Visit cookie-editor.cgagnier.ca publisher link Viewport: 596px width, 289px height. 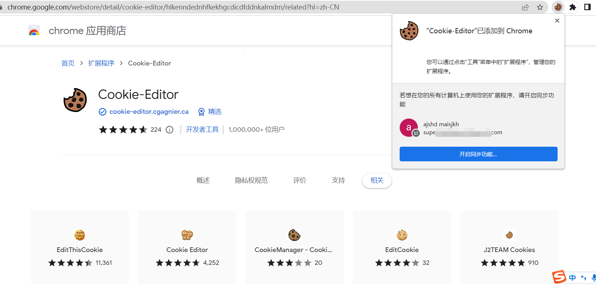coord(149,112)
